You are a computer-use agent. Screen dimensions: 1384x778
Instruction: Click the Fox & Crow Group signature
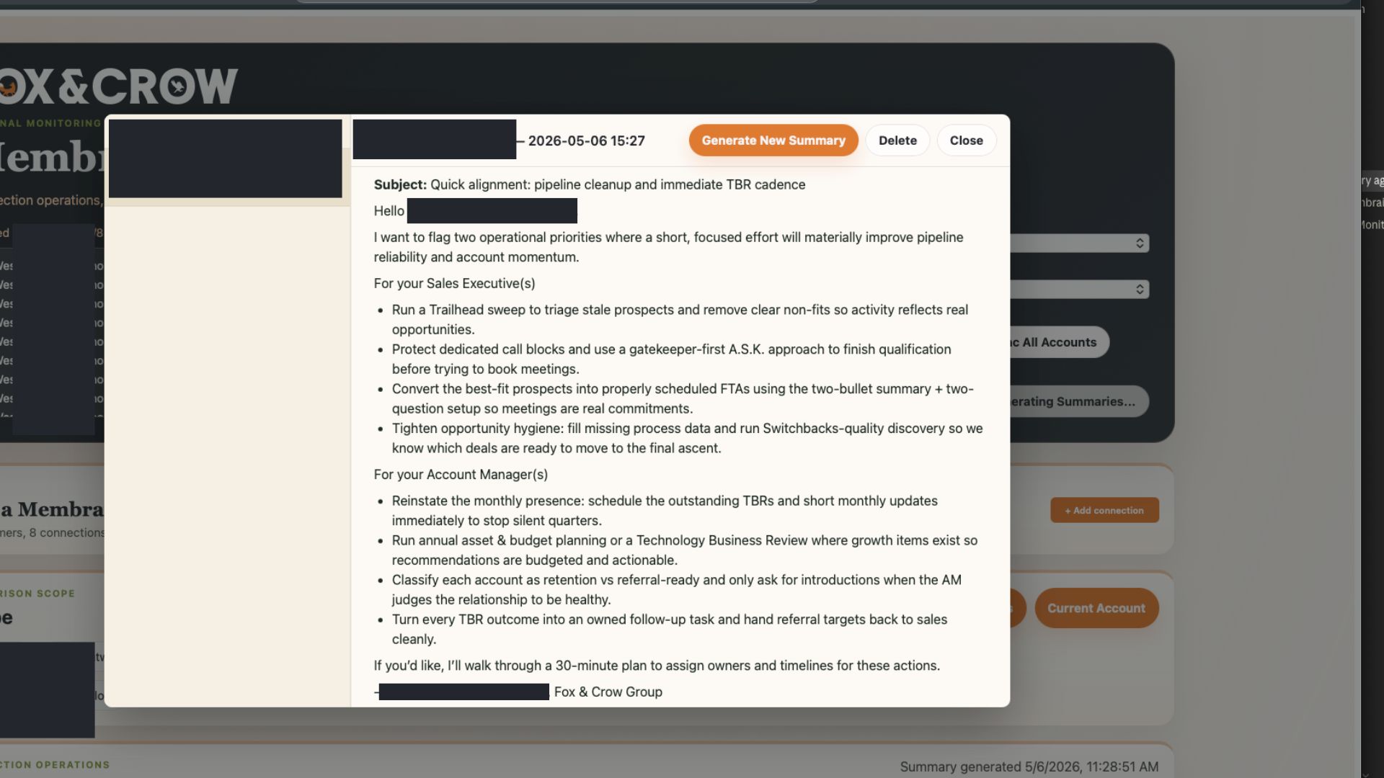click(x=608, y=692)
